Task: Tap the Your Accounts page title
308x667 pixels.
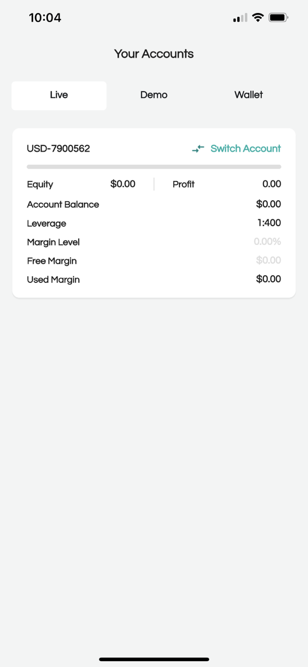Action: tap(154, 54)
